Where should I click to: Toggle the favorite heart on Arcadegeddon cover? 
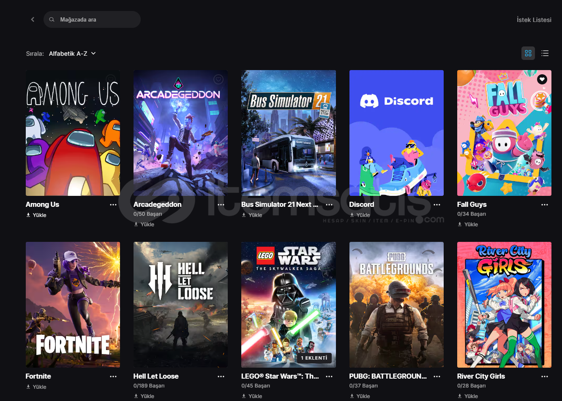coord(218,79)
